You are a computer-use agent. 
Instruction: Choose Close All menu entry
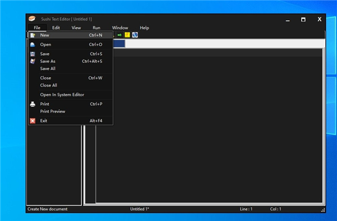71,85
